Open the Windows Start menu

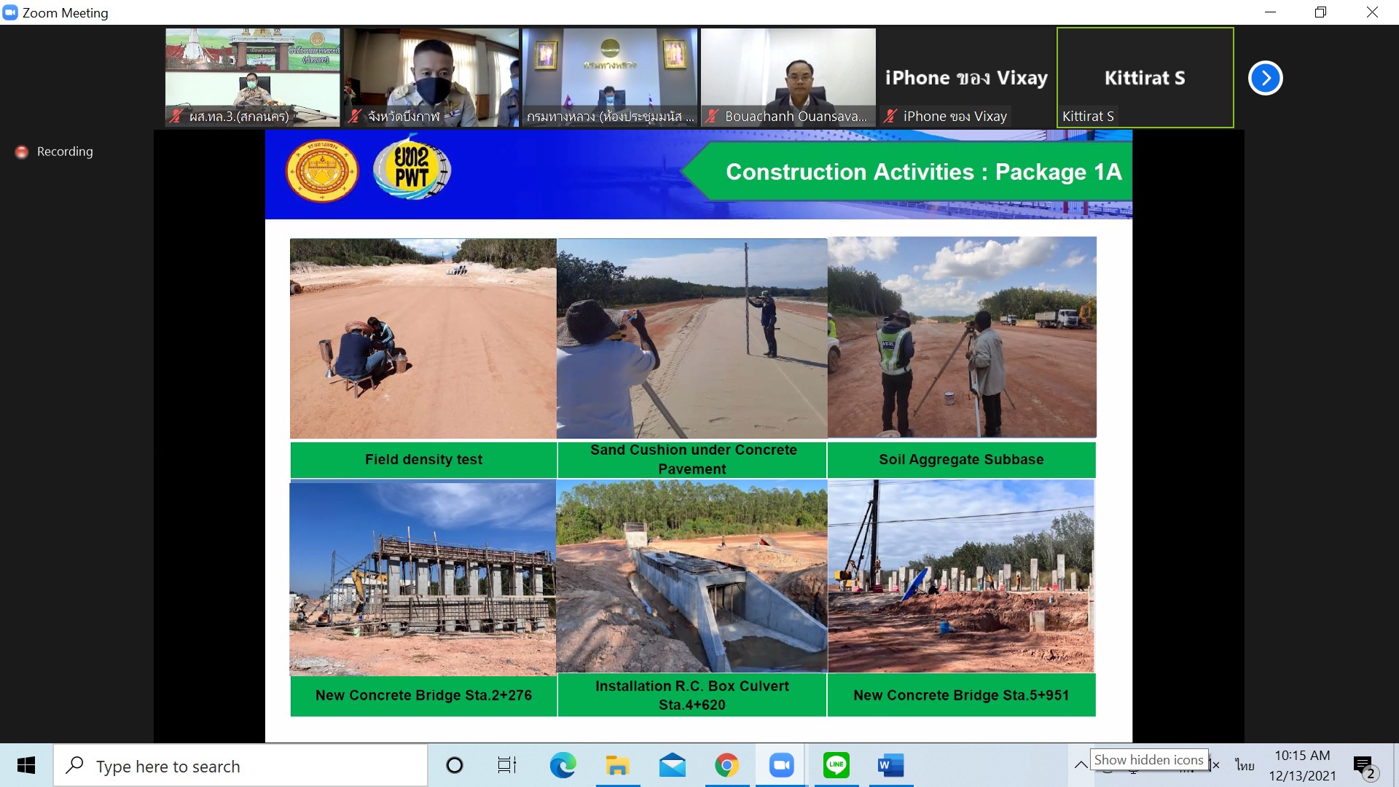tap(26, 765)
